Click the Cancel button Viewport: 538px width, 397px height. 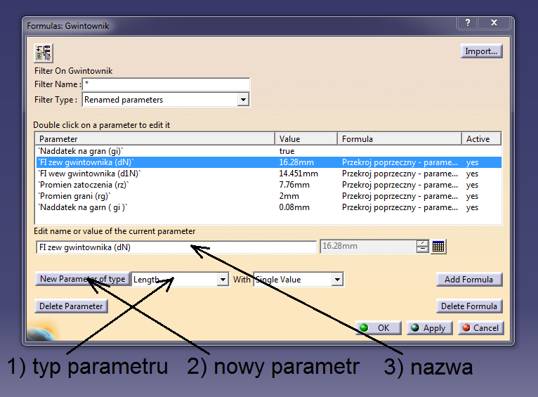pos(480,327)
